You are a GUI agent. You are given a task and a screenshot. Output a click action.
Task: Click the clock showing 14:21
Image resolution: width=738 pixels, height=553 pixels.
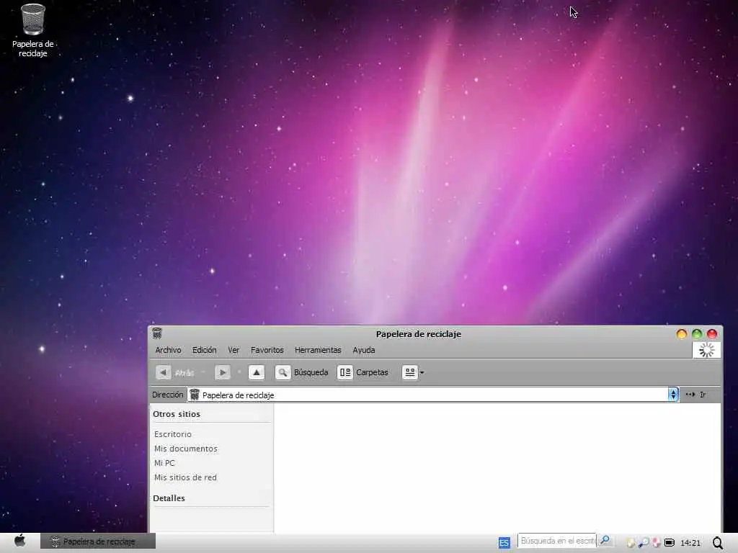[x=690, y=543]
